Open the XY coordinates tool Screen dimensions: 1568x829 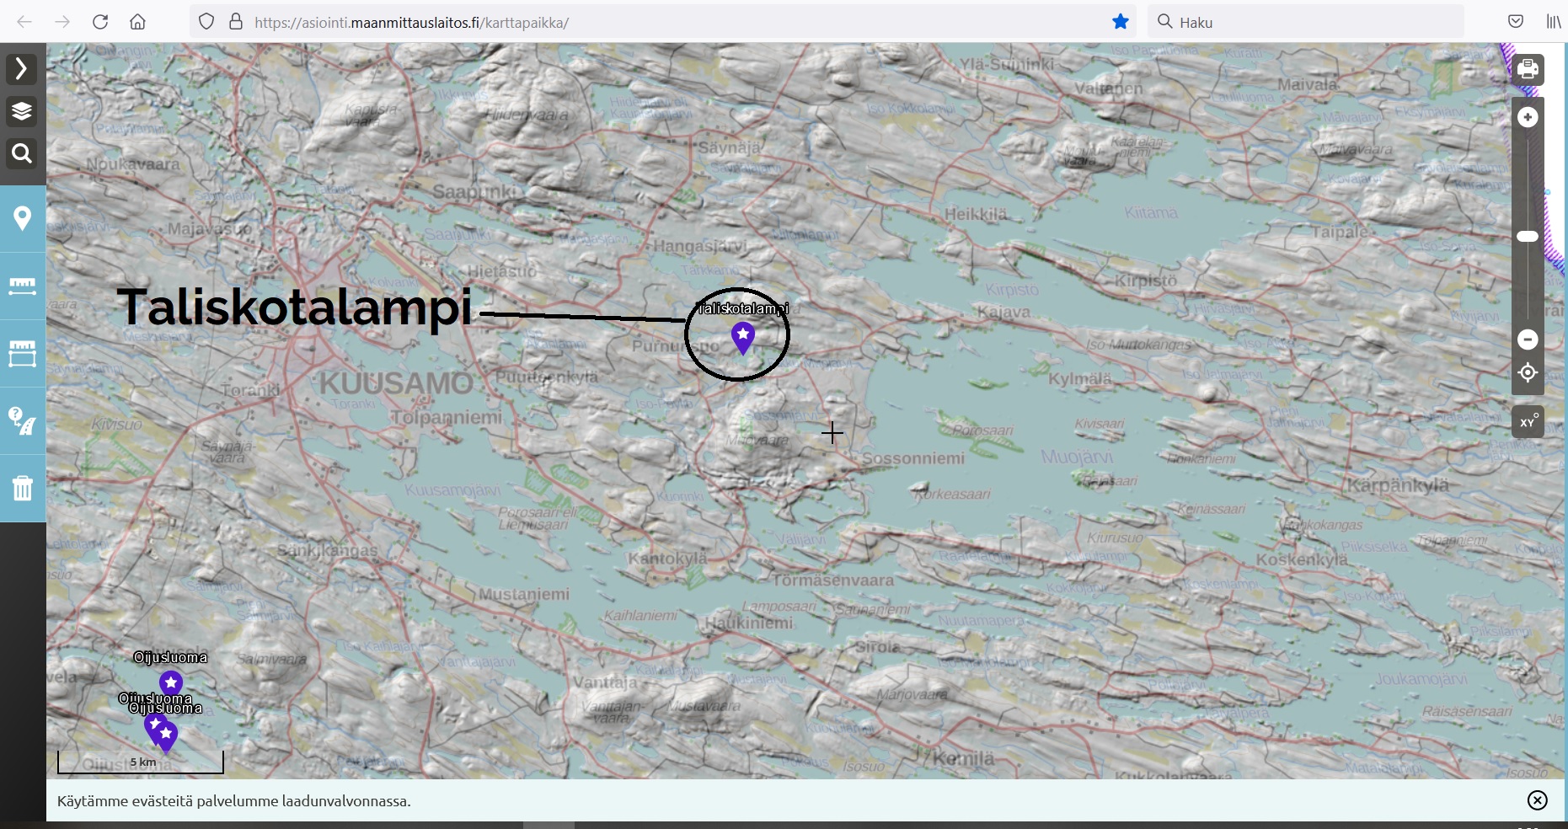click(1528, 421)
